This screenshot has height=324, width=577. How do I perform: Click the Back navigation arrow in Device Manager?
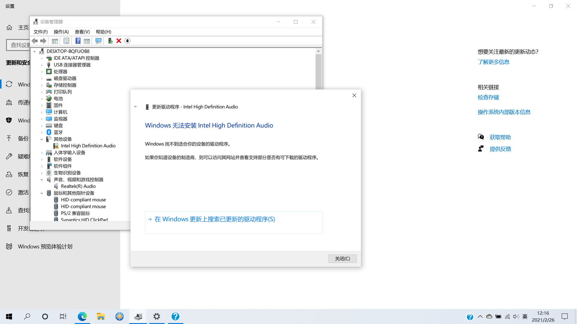pos(35,41)
